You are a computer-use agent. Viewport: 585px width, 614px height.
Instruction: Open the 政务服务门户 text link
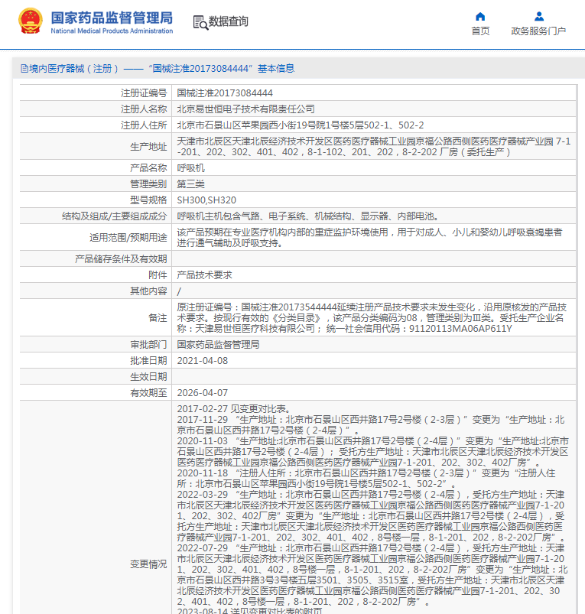[x=538, y=31]
